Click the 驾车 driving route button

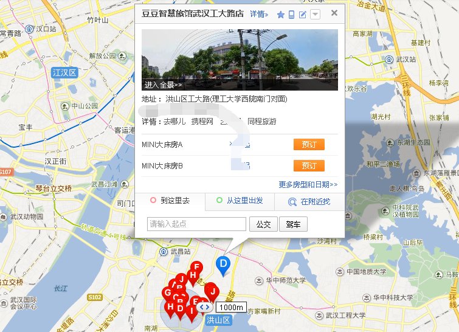[x=293, y=224]
